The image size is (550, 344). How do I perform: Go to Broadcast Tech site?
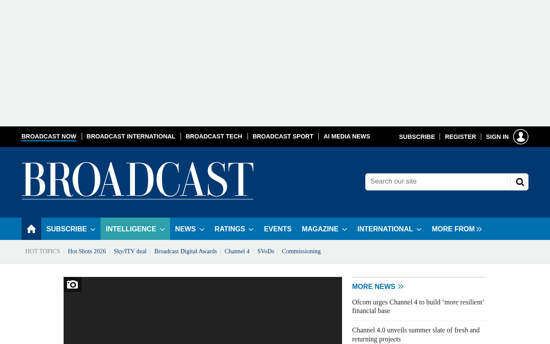tap(214, 136)
